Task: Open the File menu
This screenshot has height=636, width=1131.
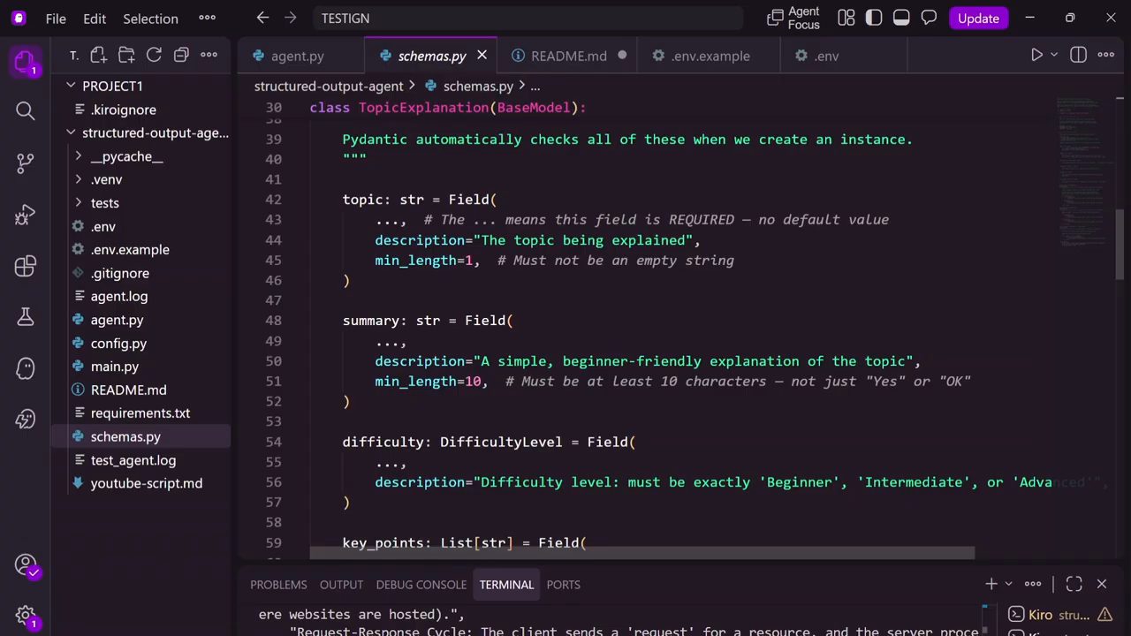Action: click(x=56, y=18)
